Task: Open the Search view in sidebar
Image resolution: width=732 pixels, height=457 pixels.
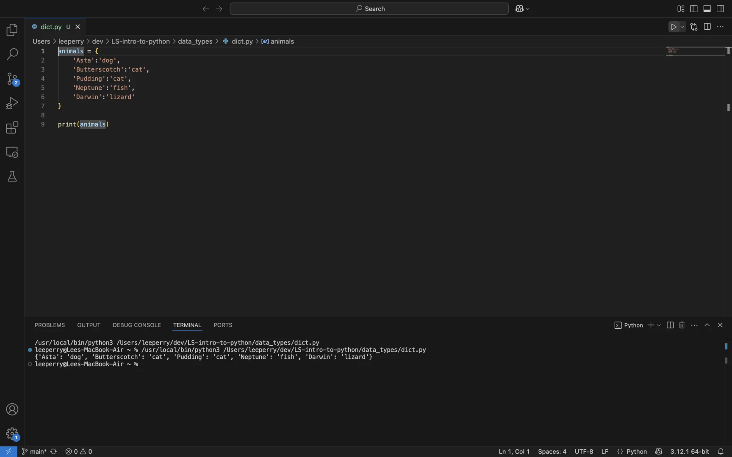Action: pos(12,54)
